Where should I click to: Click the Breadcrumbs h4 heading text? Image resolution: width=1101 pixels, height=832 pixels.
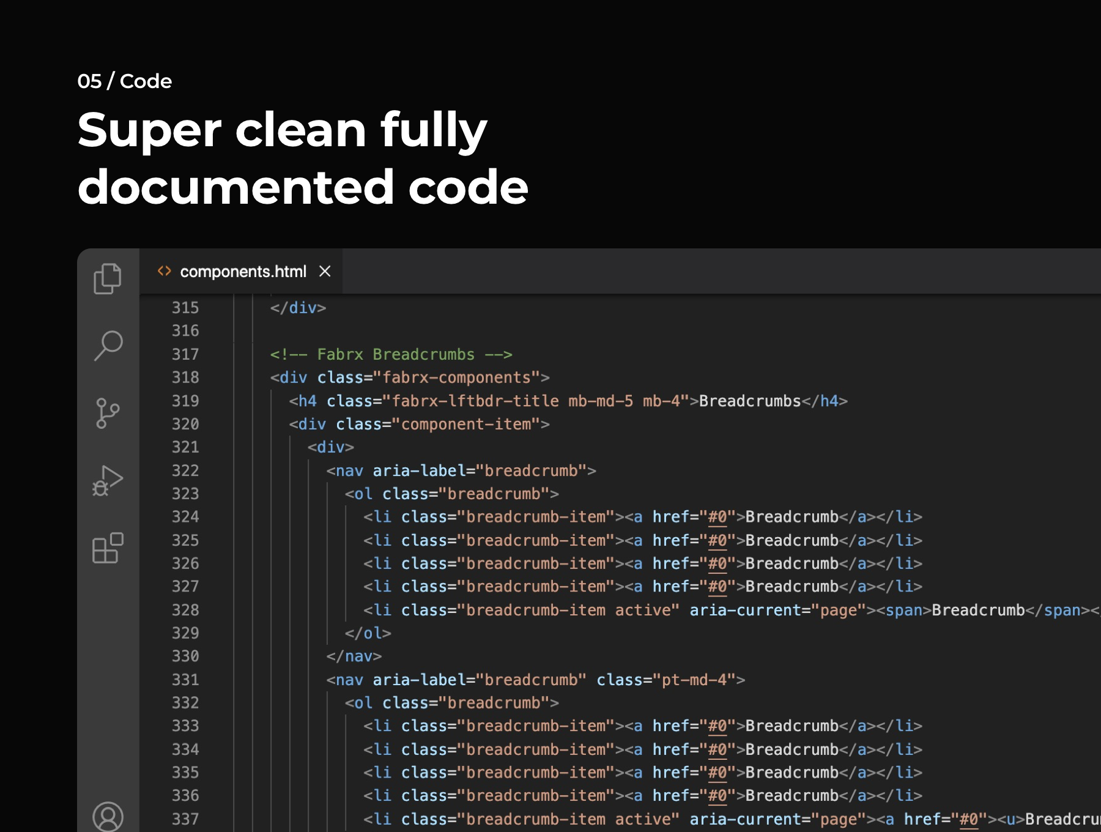750,401
